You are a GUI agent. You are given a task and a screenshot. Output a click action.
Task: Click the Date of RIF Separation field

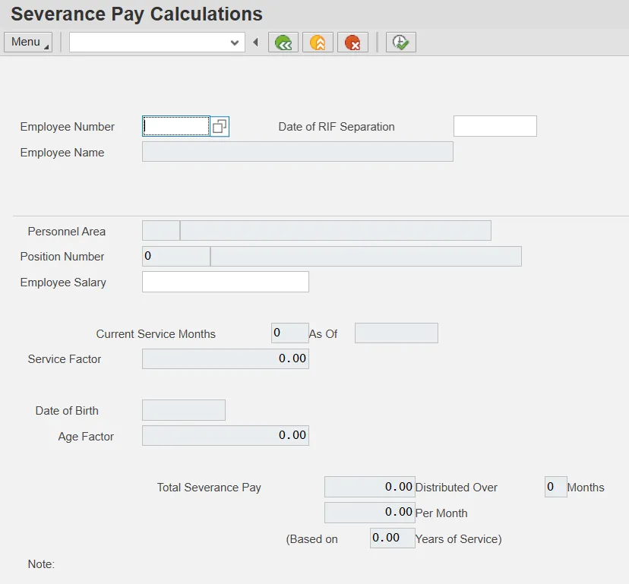[x=495, y=126]
